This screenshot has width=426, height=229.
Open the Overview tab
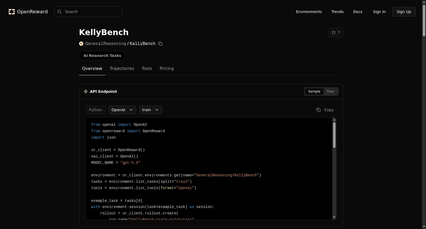pos(92,69)
